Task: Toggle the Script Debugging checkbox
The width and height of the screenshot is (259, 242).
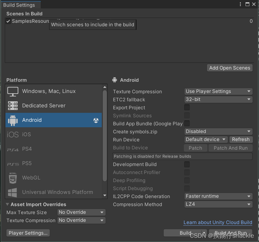Action: (x=187, y=188)
